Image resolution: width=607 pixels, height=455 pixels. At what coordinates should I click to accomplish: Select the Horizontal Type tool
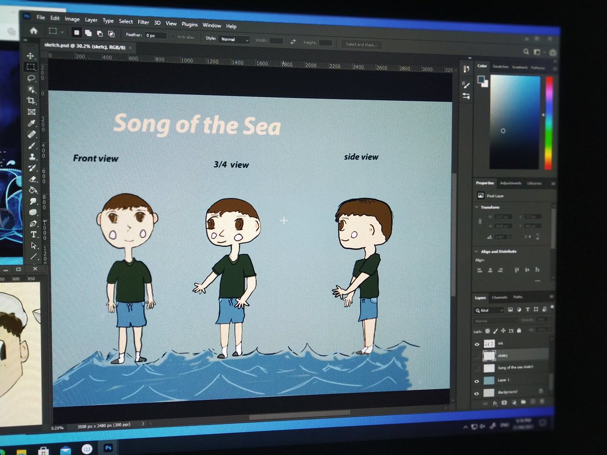pos(34,235)
